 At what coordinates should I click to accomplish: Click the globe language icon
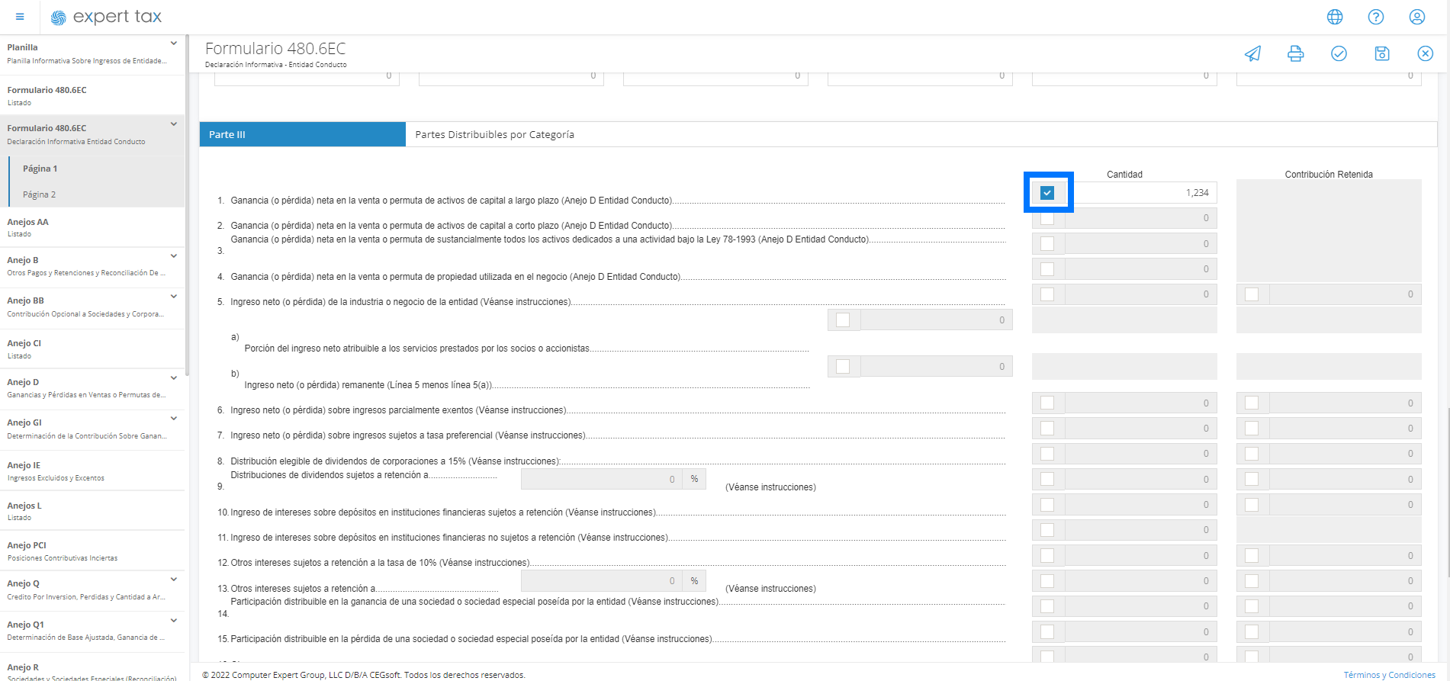[x=1335, y=17]
